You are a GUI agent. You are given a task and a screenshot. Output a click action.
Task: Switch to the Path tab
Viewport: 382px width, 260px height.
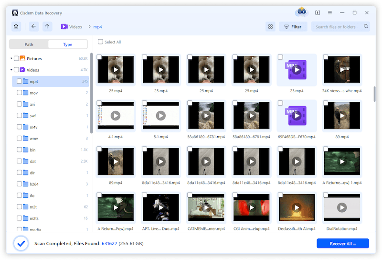29,44
